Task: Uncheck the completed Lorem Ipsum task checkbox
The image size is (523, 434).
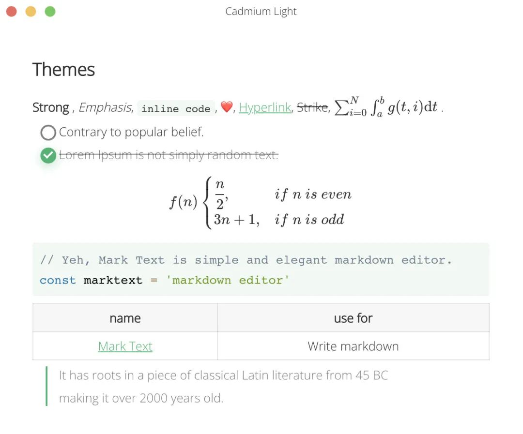Action: pos(48,155)
